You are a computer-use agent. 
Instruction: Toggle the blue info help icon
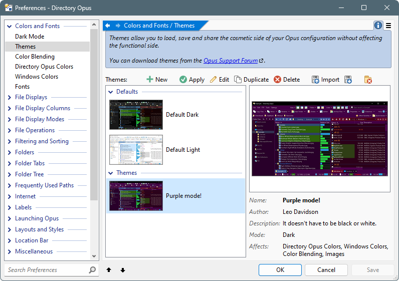click(x=378, y=26)
